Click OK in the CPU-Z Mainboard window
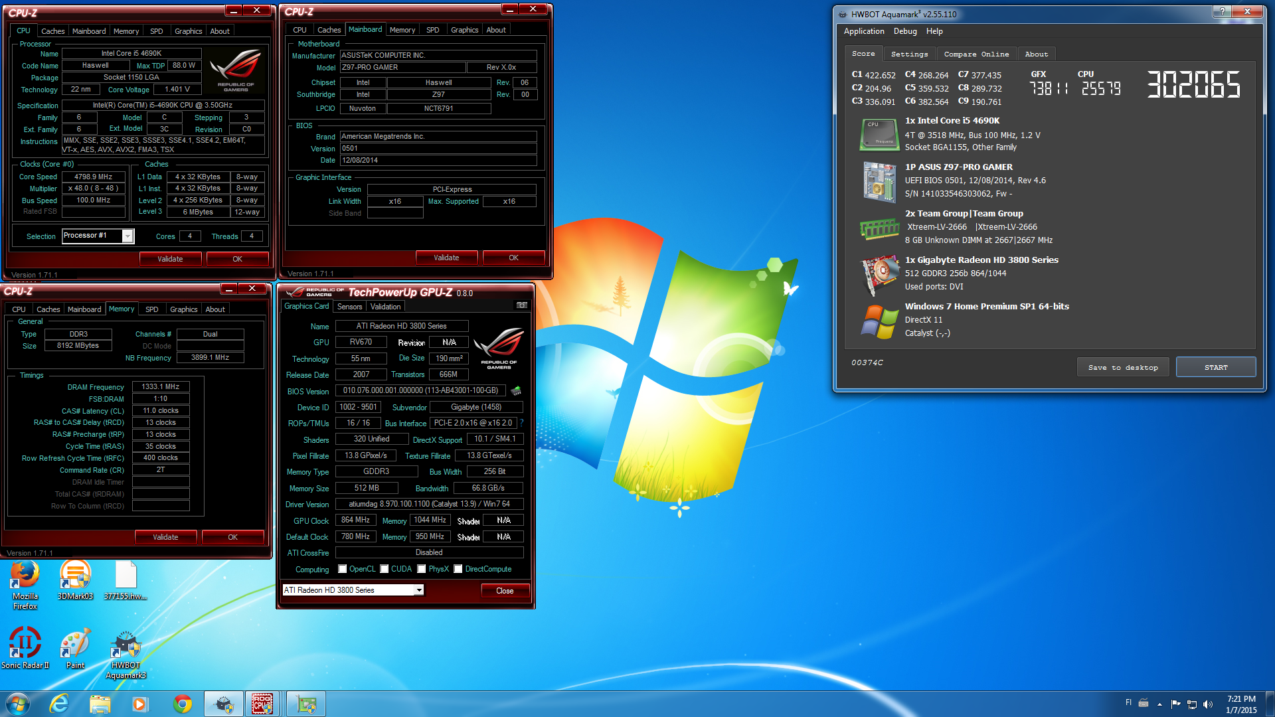Image resolution: width=1275 pixels, height=717 pixels. point(513,258)
